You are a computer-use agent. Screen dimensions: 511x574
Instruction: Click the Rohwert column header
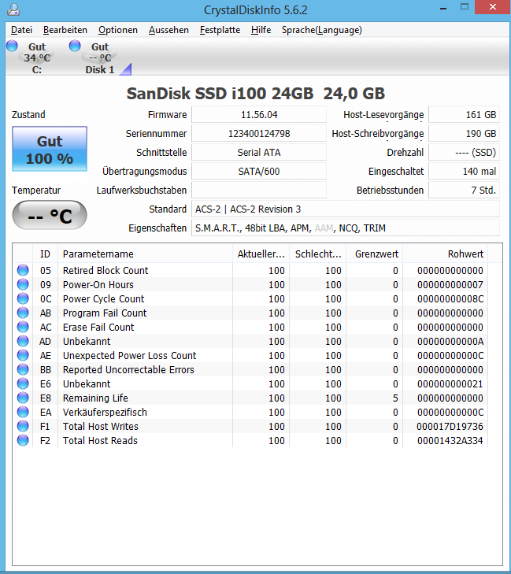point(445,254)
